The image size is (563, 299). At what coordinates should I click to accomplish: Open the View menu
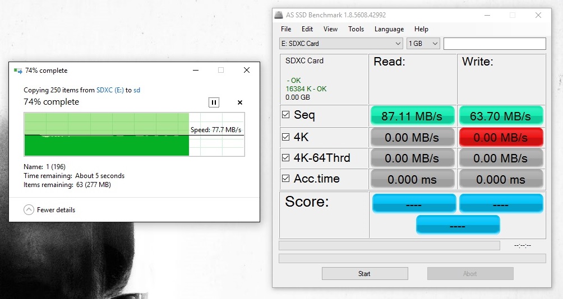pyautogui.click(x=330, y=29)
